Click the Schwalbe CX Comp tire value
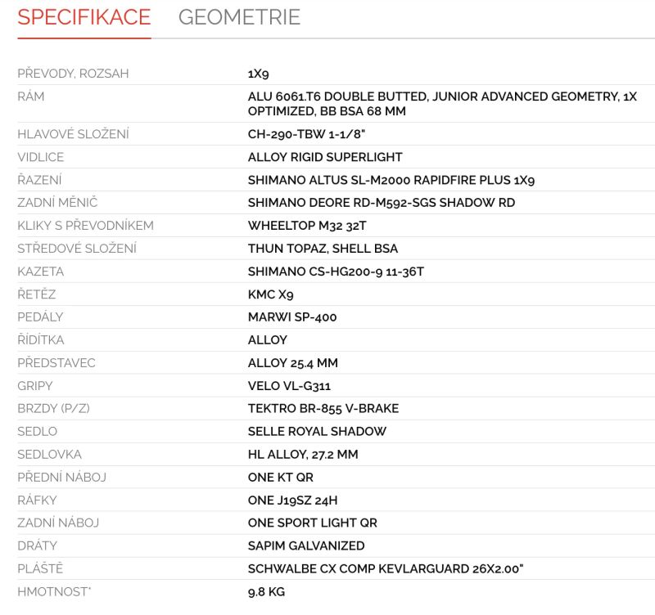 click(x=386, y=569)
